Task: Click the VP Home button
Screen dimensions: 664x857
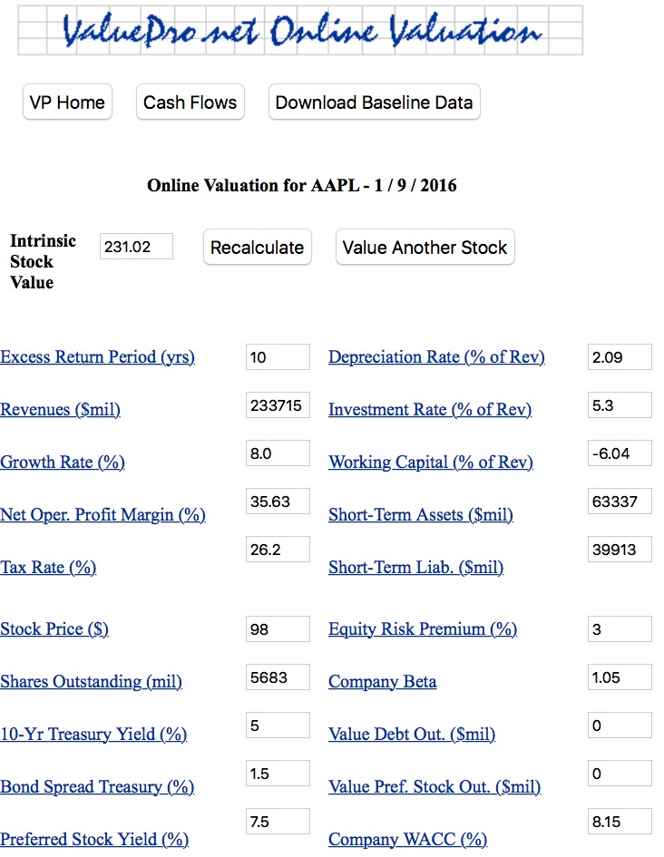Action: 67,102
